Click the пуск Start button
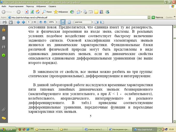The width and height of the screenshot is (176, 132). pos(8,129)
